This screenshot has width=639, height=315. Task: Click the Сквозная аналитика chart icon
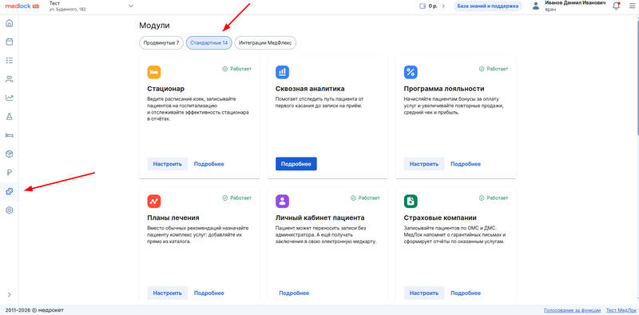pos(282,72)
